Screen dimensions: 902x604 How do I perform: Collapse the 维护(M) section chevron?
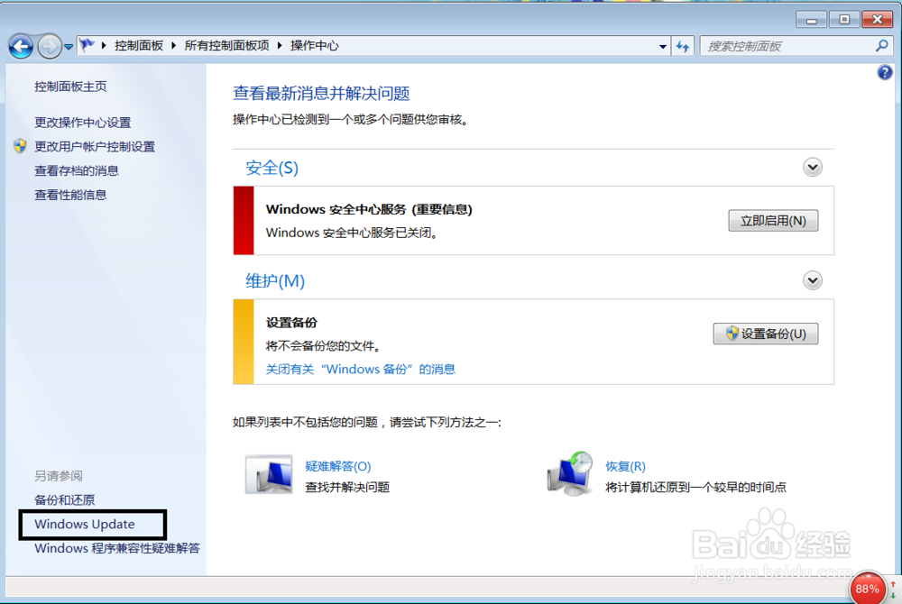[x=813, y=280]
